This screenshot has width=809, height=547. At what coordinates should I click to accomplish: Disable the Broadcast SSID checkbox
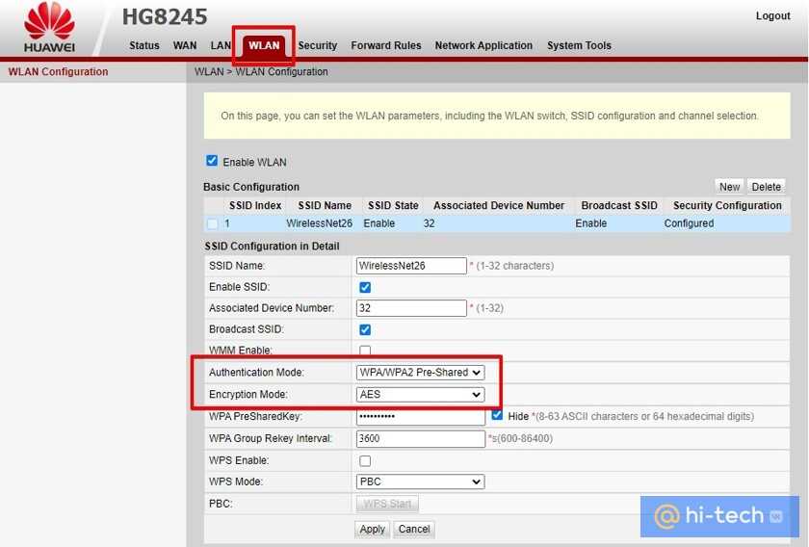click(x=365, y=329)
